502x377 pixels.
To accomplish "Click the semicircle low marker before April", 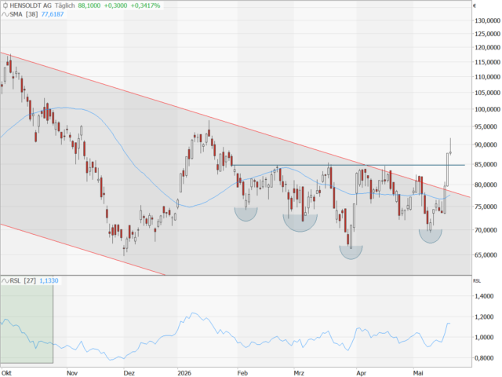I will (351, 253).
